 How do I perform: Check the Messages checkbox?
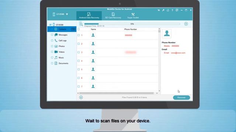coord(52,35)
